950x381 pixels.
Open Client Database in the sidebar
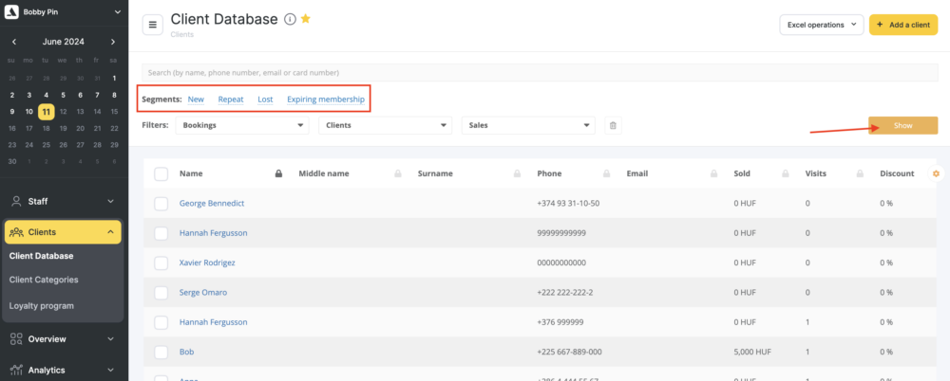tap(41, 256)
